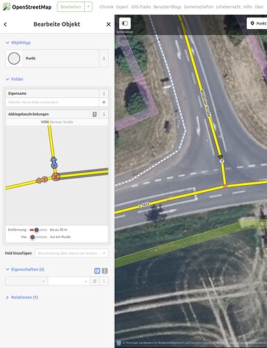Toggle the Seitenleiste sidebar icon

124,23
